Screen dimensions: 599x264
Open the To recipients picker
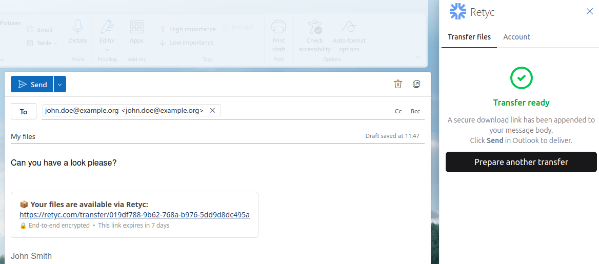[24, 112]
